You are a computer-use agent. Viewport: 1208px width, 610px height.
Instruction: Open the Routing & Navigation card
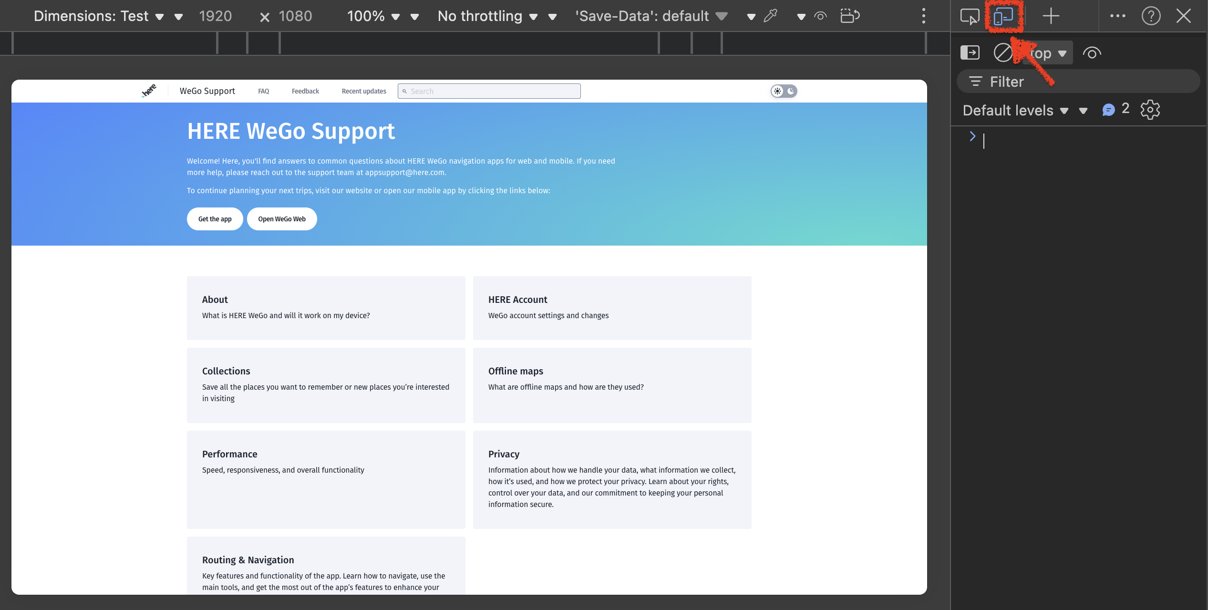coord(326,566)
